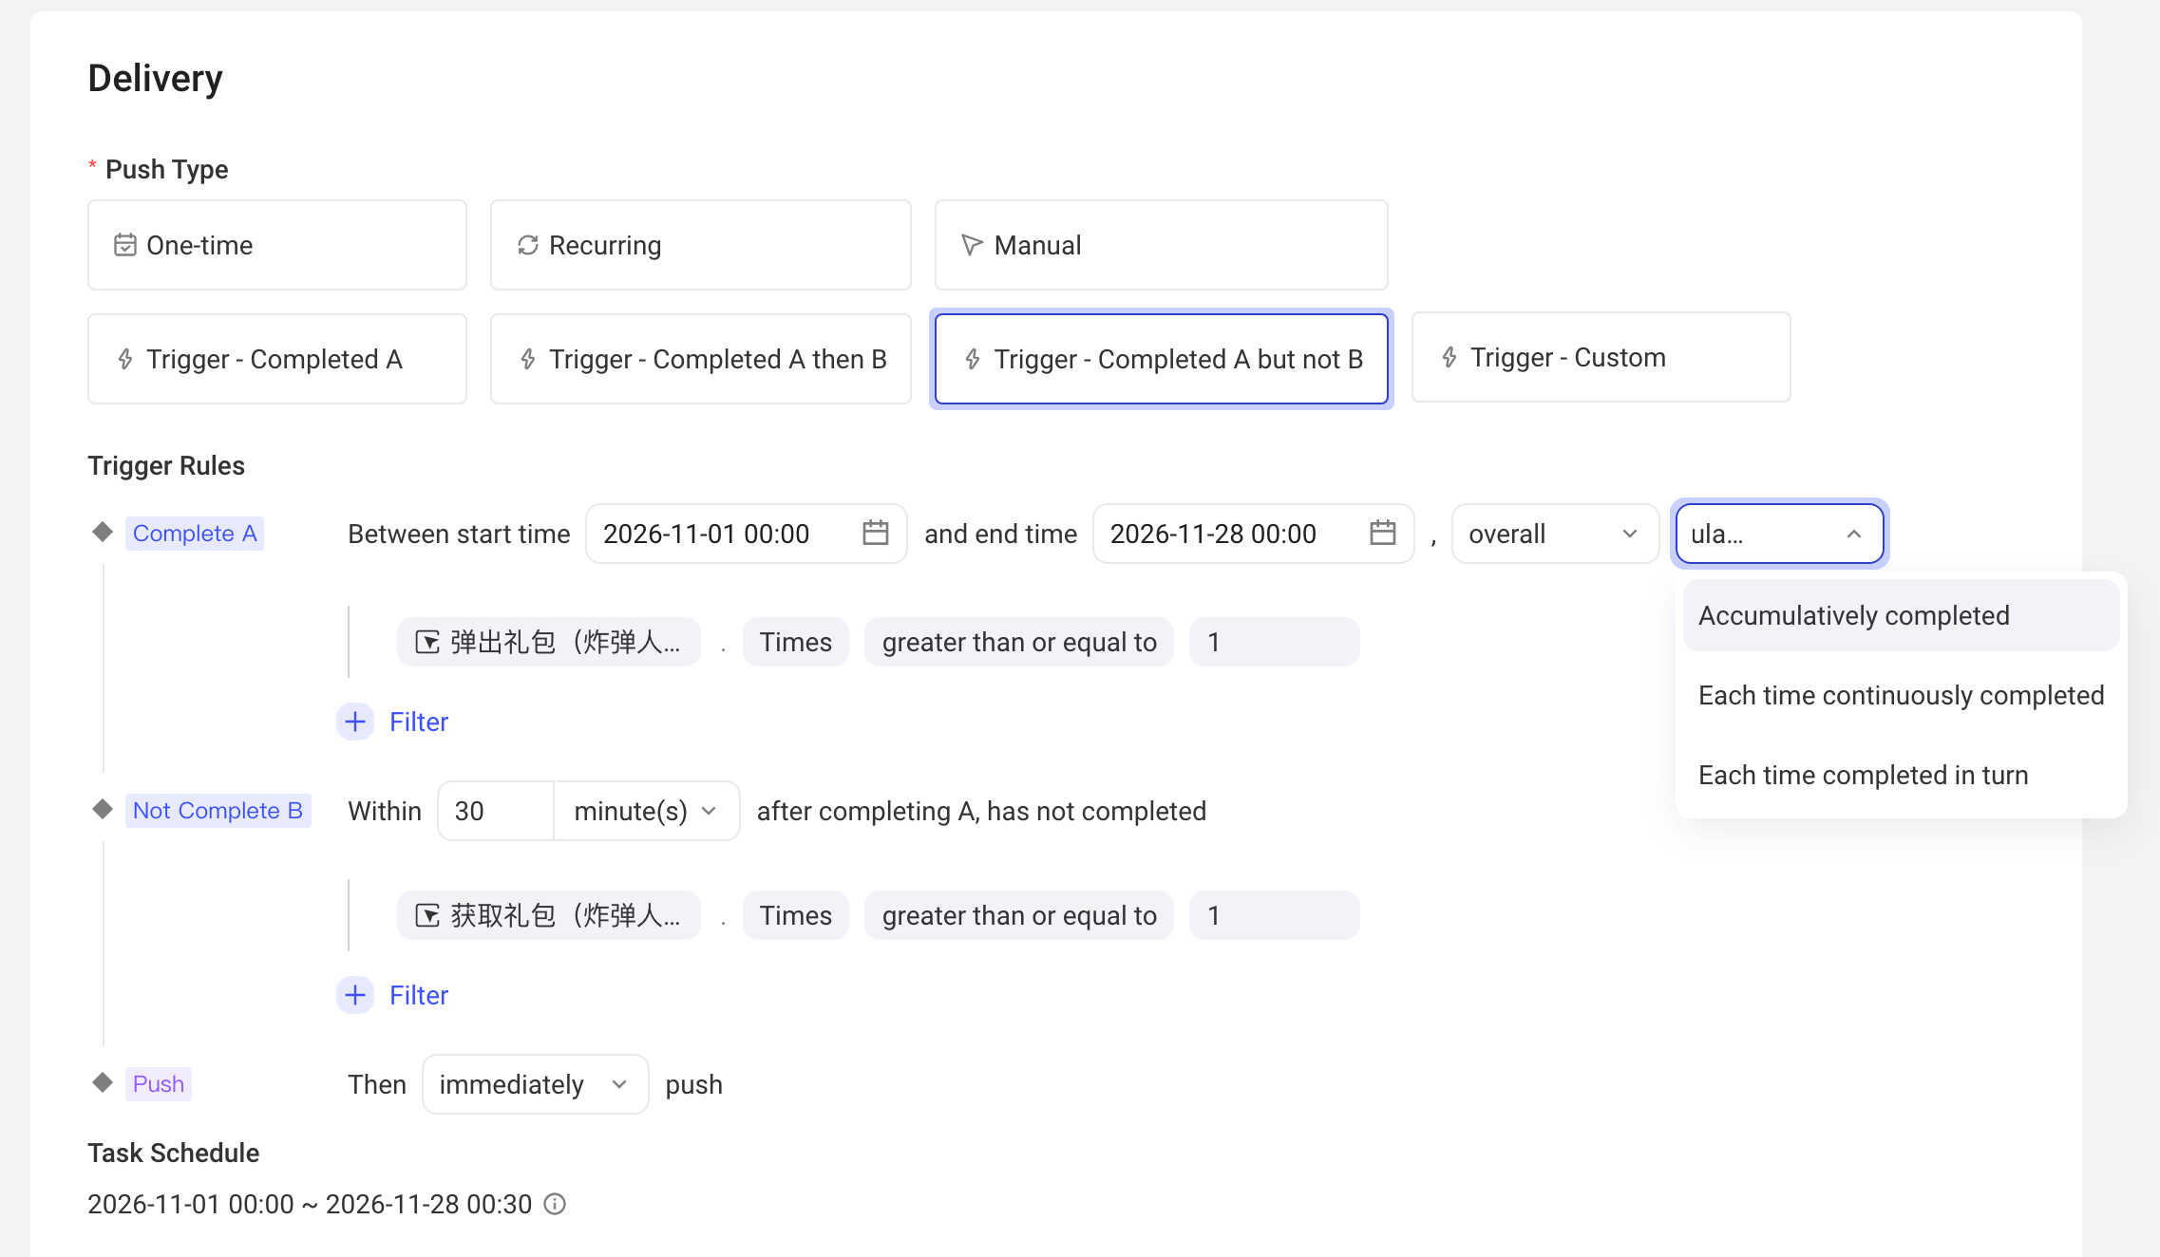Open the minute(s) unit dropdown
The height and width of the screenshot is (1257, 2160).
647,811
